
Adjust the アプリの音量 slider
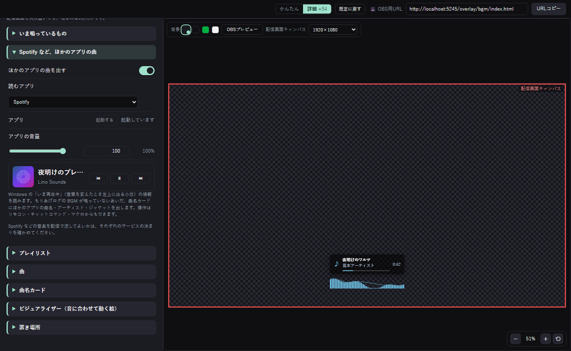pyautogui.click(x=38, y=151)
